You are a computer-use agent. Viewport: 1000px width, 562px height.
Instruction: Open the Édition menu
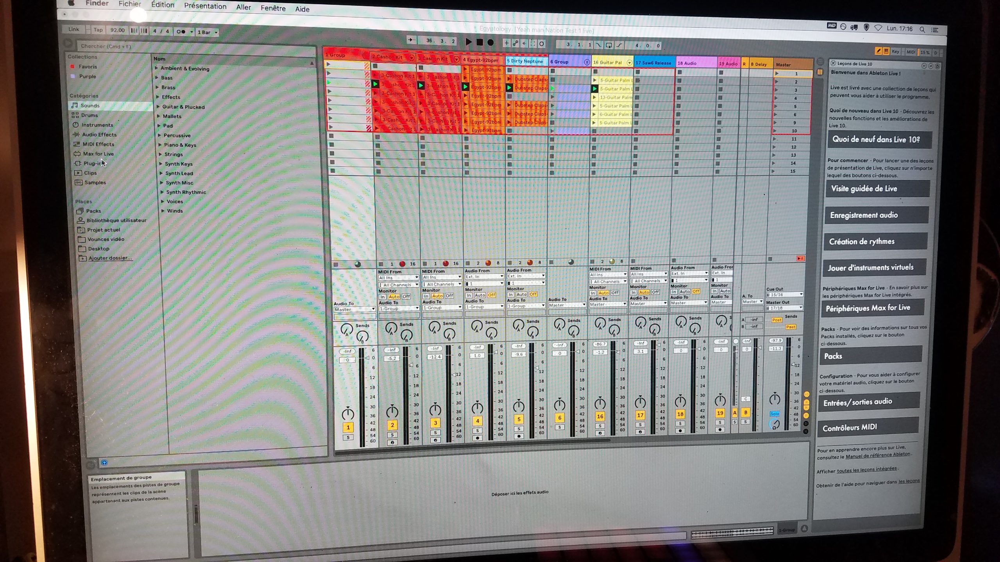coord(162,5)
